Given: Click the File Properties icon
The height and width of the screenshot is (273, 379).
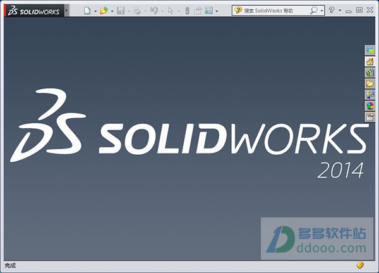Looking at the screenshot, I should [198, 11].
